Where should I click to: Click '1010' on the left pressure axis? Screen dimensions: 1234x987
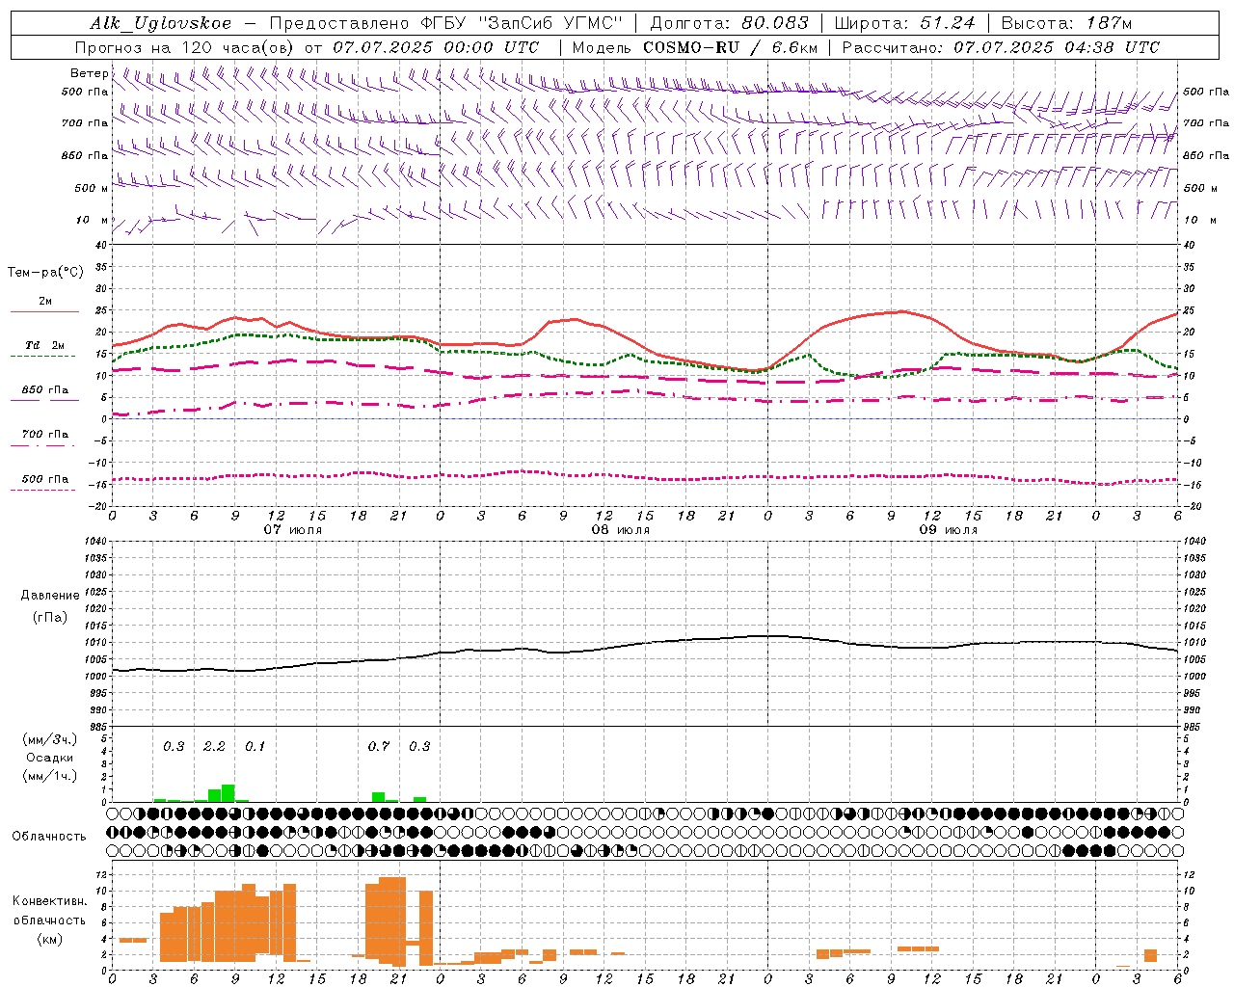click(x=96, y=642)
